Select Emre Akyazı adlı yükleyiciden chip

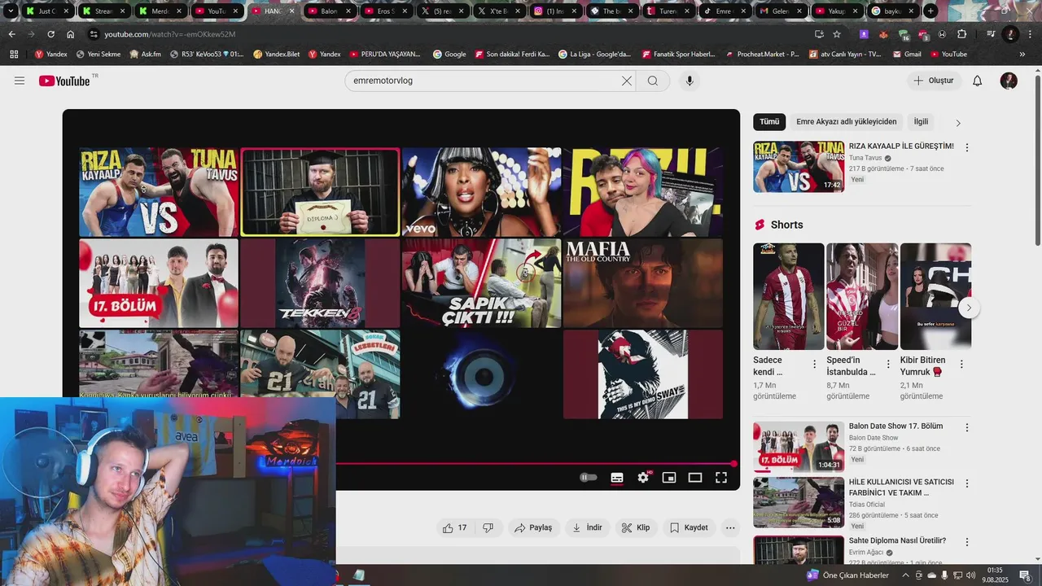pos(847,122)
